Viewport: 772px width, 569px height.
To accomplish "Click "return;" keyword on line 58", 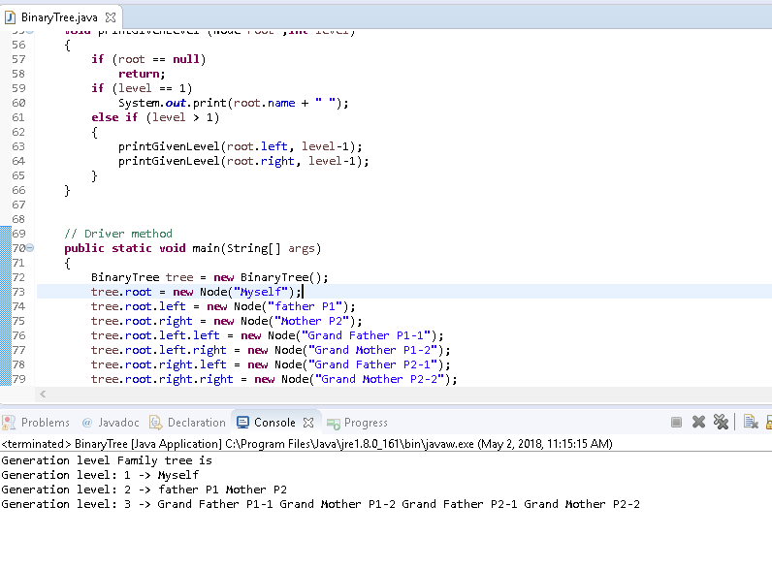I will tap(142, 74).
